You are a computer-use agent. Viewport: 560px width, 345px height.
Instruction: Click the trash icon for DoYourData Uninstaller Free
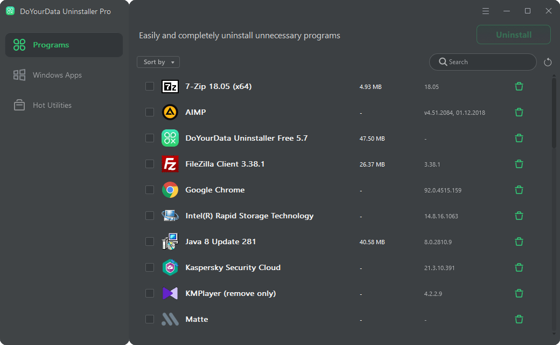click(519, 138)
